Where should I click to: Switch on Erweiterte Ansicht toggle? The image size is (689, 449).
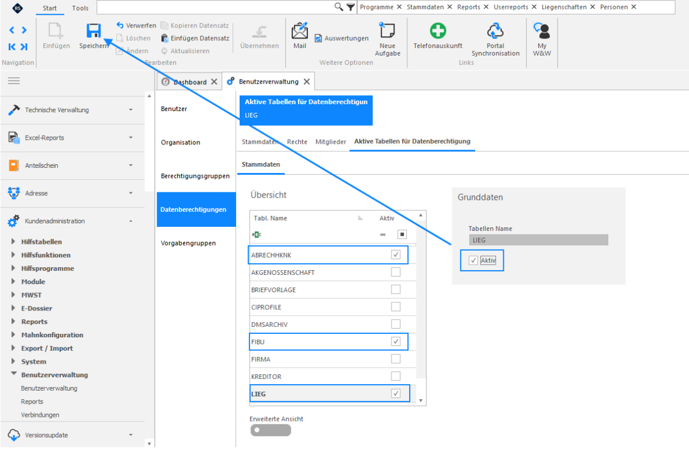pyautogui.click(x=271, y=430)
